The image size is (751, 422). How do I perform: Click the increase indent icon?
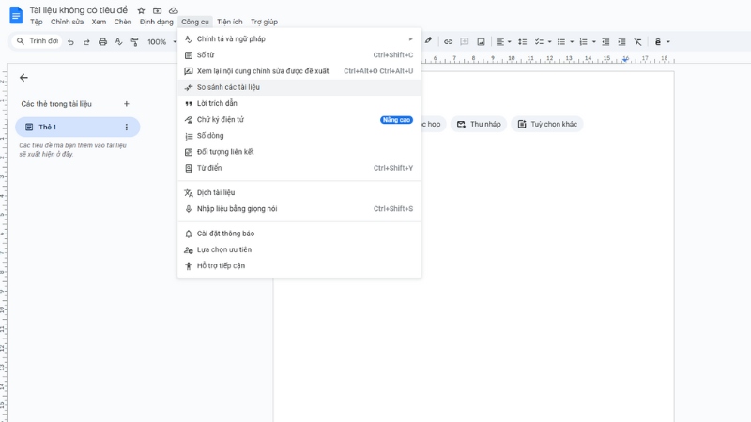621,42
